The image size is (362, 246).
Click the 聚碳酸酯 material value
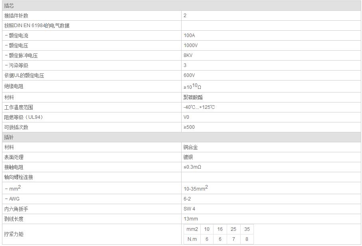(193, 97)
